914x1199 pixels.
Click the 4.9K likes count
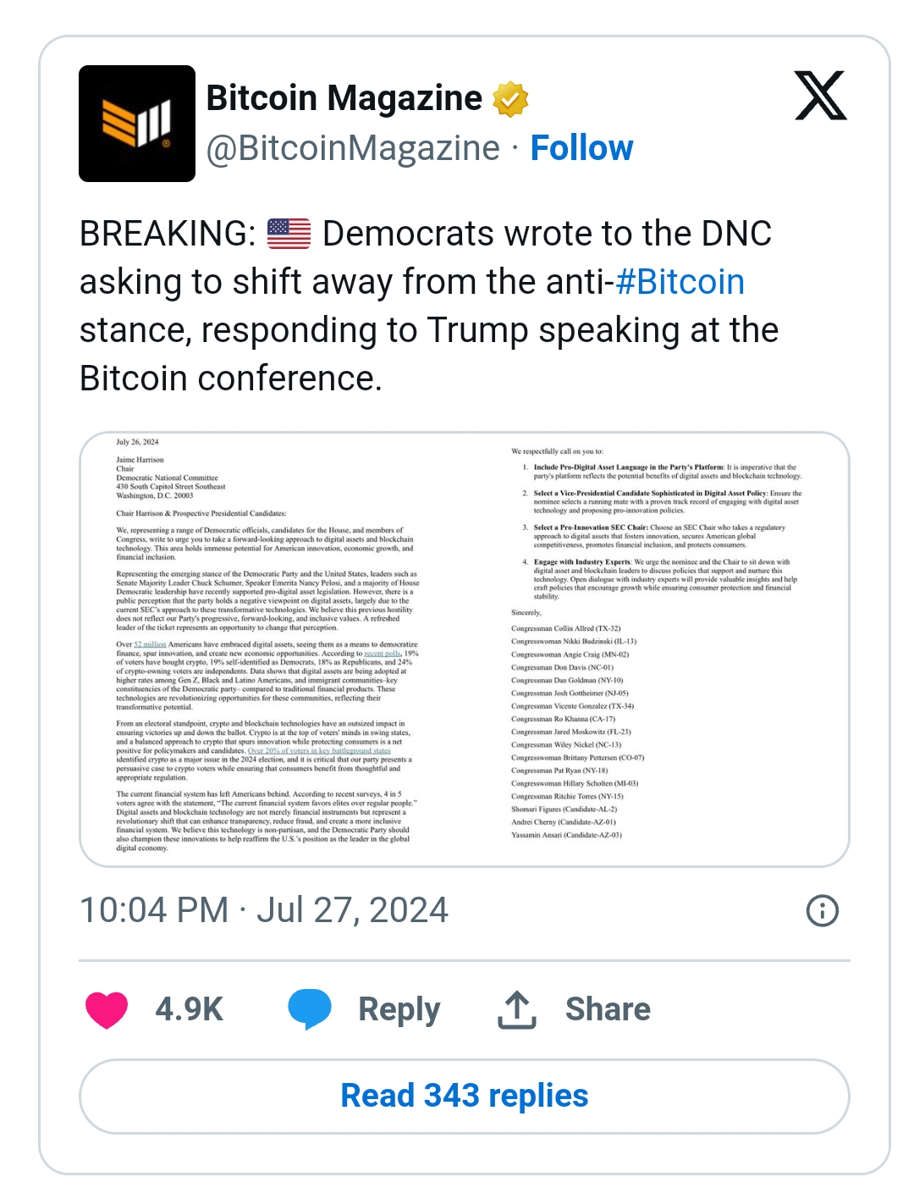pos(190,1009)
